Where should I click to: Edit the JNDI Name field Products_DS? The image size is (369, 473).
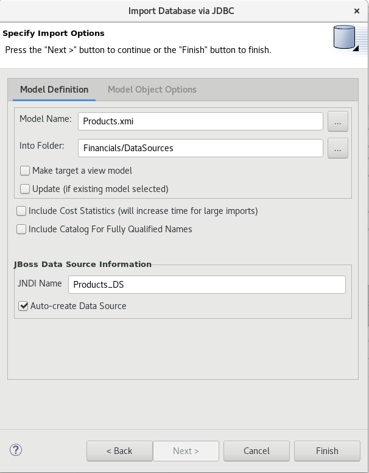[207, 285]
